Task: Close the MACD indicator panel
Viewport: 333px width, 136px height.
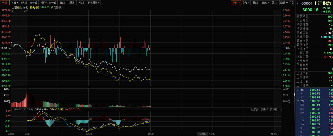Action: pyautogui.click(x=280, y=109)
